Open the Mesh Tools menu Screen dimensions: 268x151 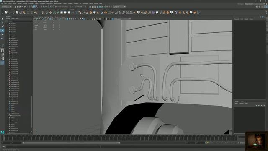click(x=49, y=3)
